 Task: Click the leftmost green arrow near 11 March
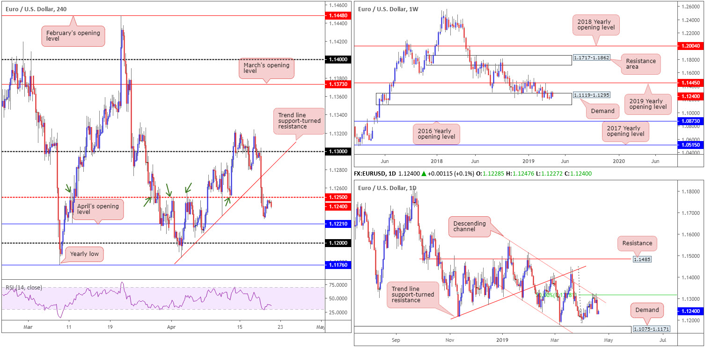pyautogui.click(x=68, y=189)
